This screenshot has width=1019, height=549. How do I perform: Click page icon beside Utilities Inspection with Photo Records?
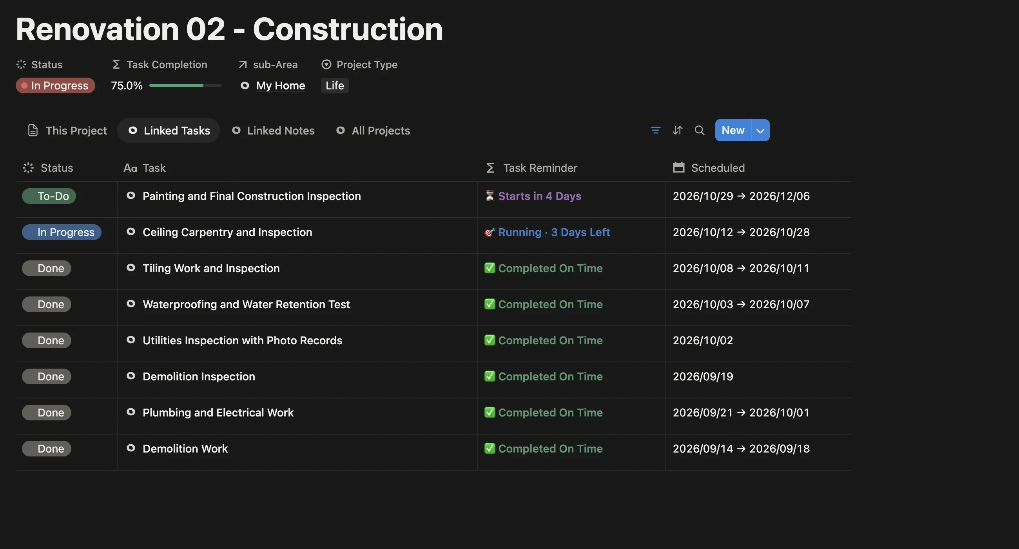(131, 340)
